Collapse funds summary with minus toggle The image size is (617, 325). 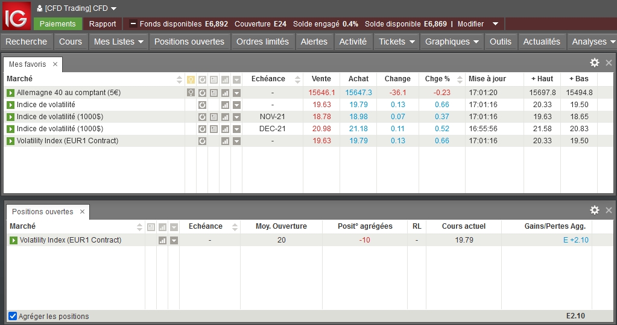133,23
